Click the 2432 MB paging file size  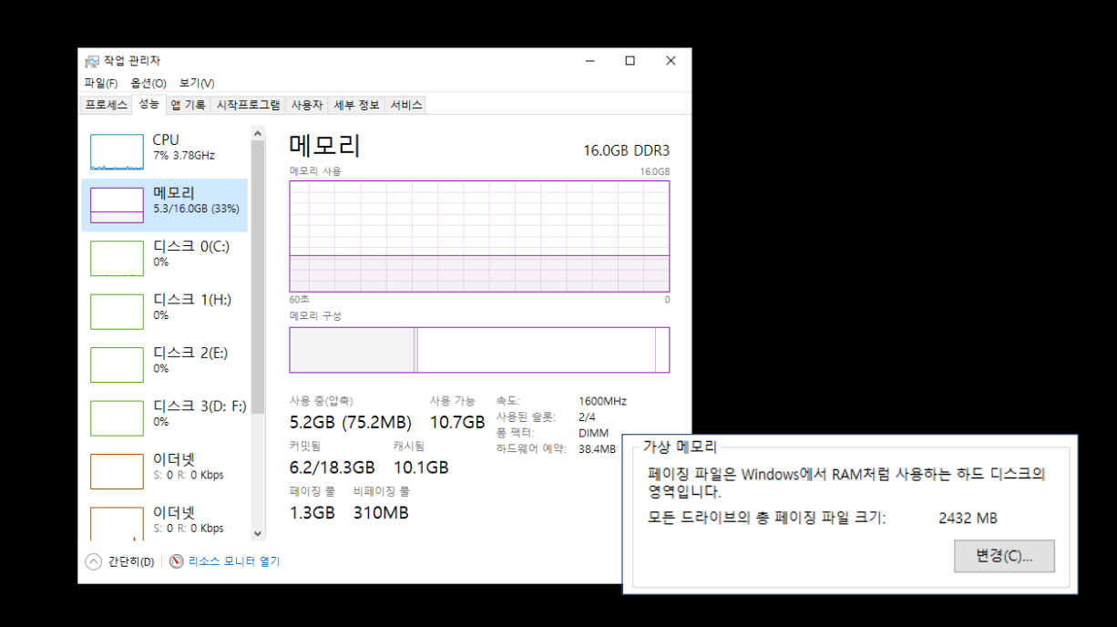968,518
